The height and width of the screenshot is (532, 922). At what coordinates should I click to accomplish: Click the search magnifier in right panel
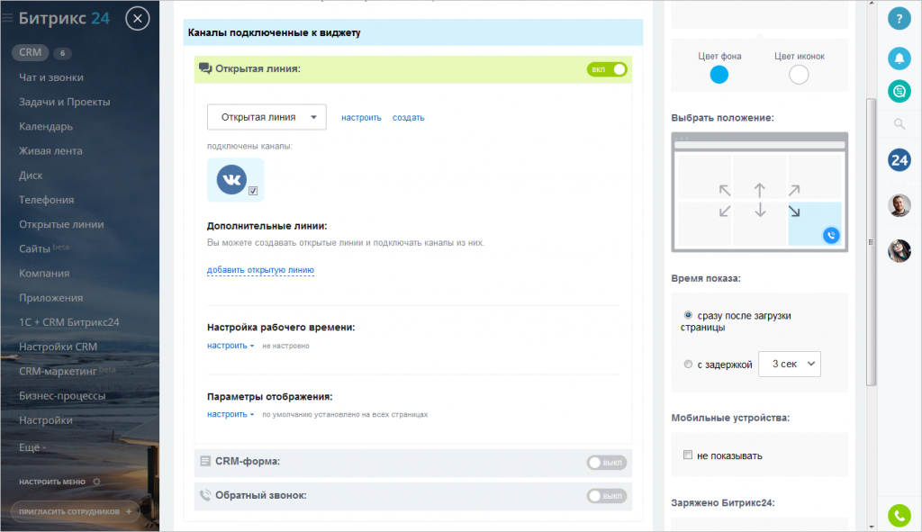[x=899, y=123]
